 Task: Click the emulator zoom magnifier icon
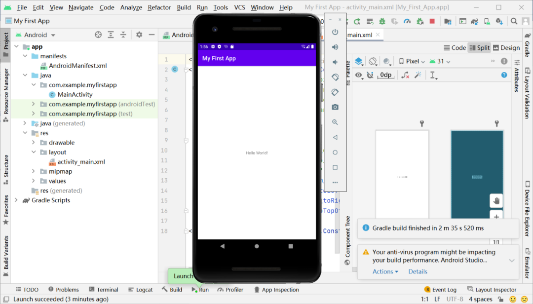pyautogui.click(x=335, y=122)
